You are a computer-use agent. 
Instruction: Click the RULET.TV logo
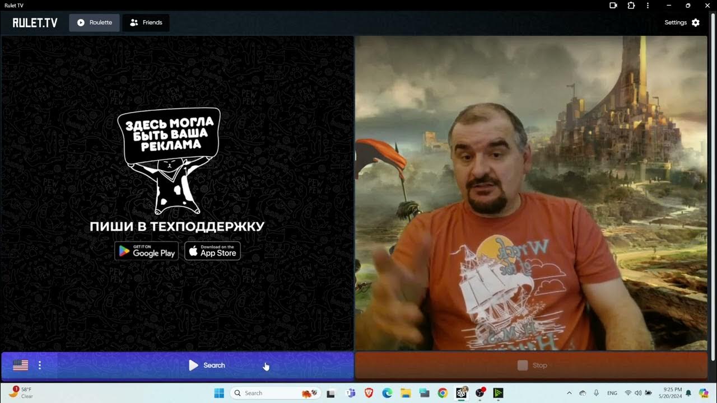pos(35,22)
